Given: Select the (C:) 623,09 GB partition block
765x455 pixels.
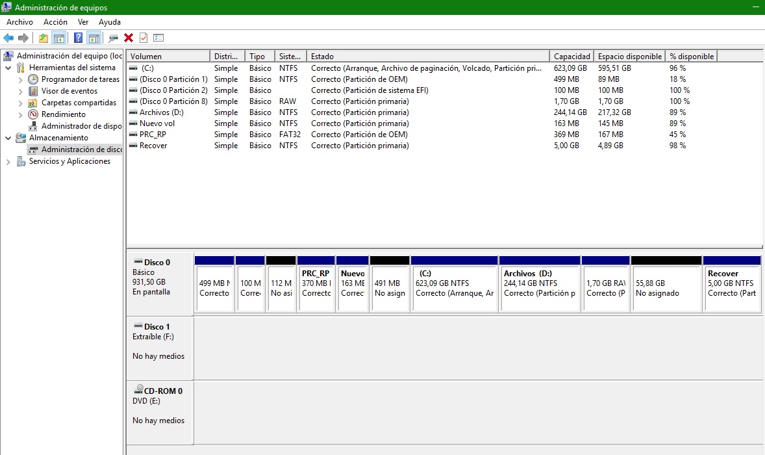Looking at the screenshot, I should click(454, 283).
